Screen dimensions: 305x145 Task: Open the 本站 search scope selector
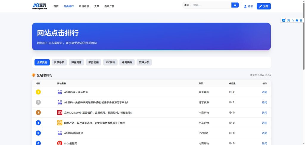[x=186, y=5]
